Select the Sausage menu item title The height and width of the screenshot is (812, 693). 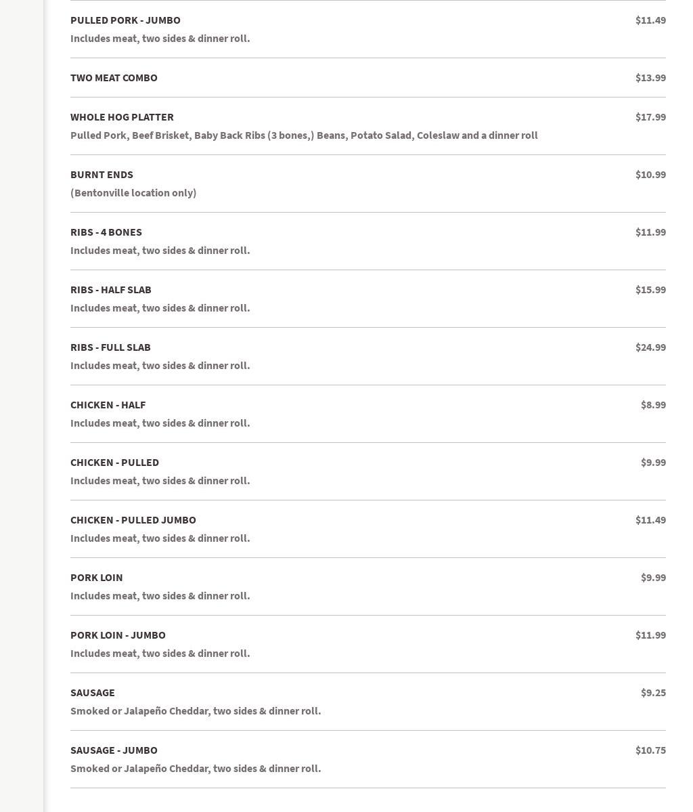tap(93, 693)
